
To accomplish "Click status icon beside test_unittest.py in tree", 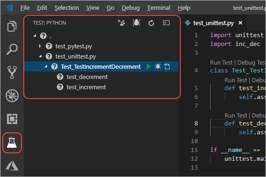I will pos(49,56).
